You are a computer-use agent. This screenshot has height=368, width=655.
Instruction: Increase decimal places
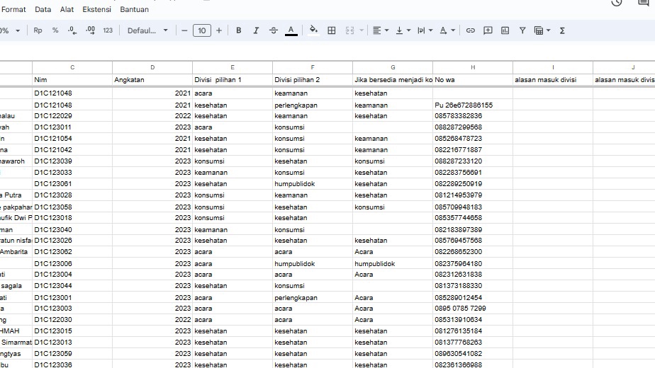point(90,30)
